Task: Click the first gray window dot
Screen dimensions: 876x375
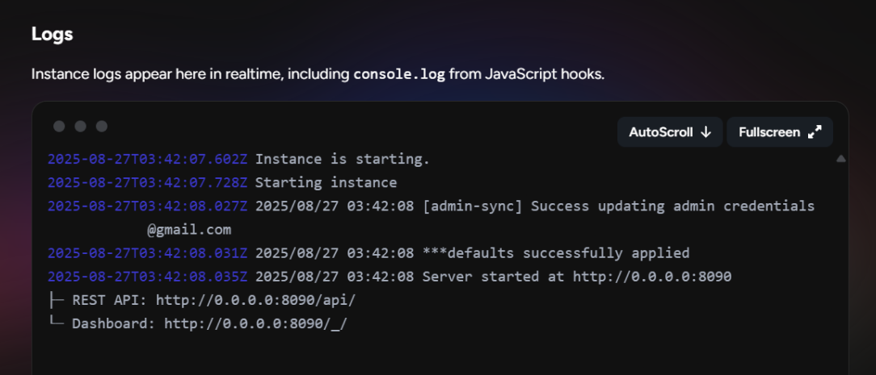Action: (59, 126)
